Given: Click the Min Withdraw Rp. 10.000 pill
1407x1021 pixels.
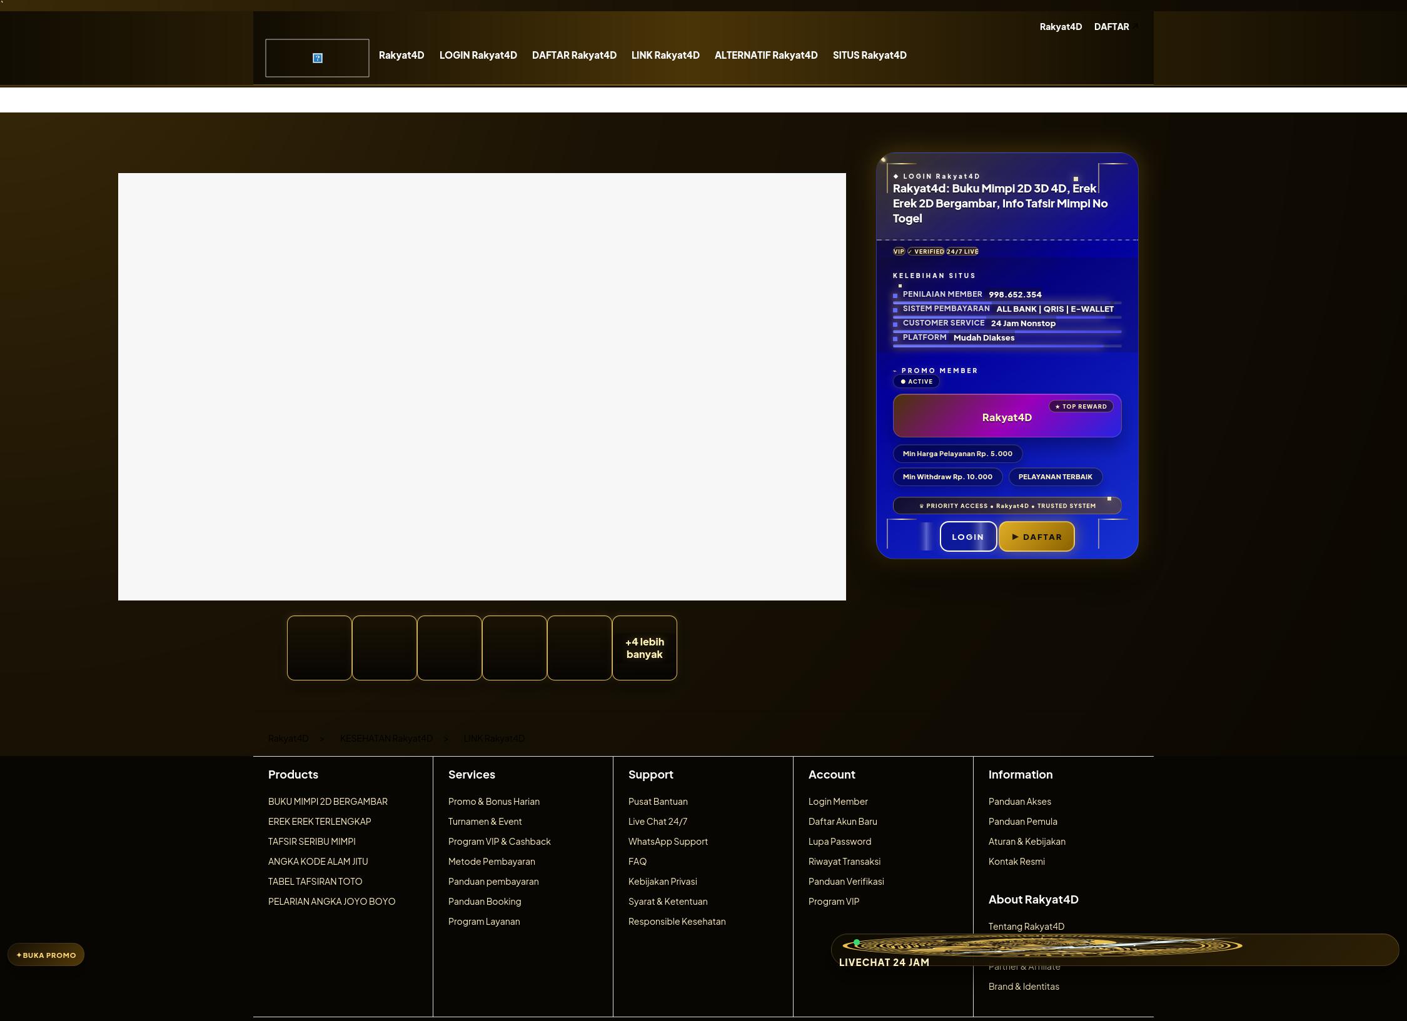Looking at the screenshot, I should 947,477.
